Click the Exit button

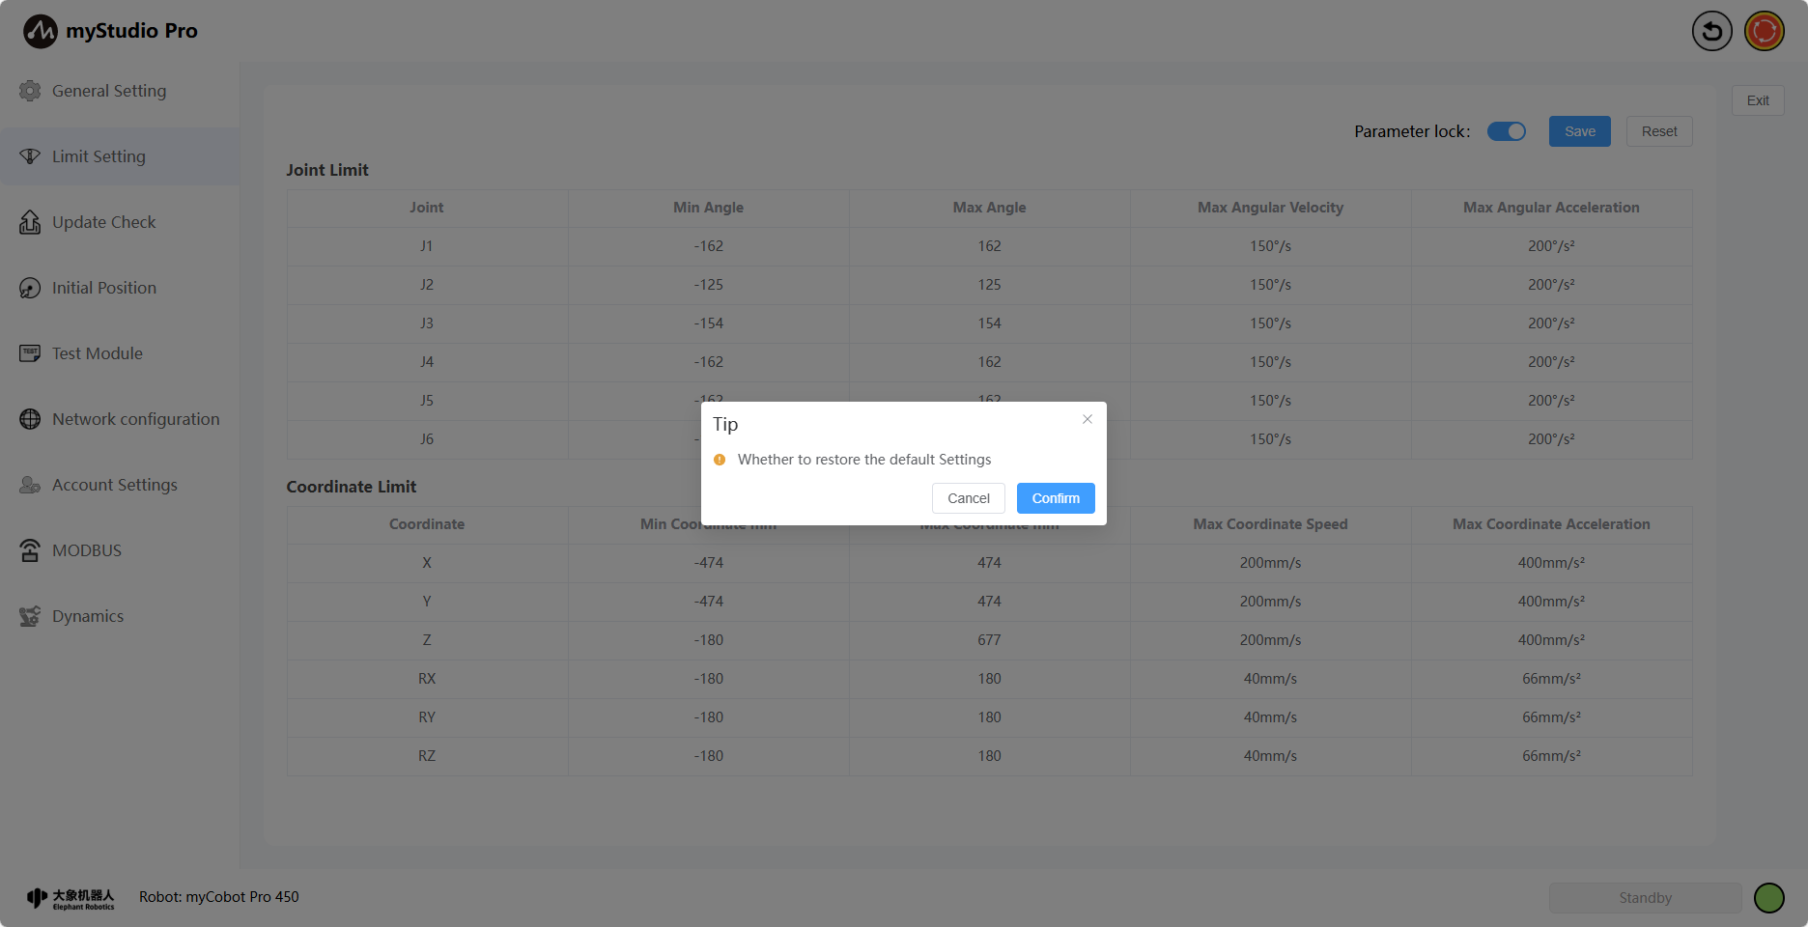coord(1757,100)
